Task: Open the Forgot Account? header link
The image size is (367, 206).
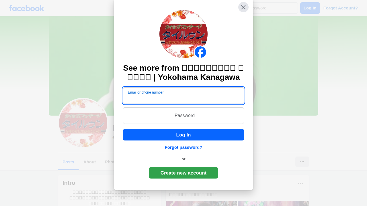Action: tap(341, 8)
